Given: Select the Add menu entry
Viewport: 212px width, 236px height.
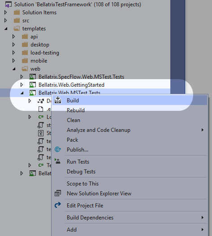Looking at the screenshot, I should coord(130,230).
